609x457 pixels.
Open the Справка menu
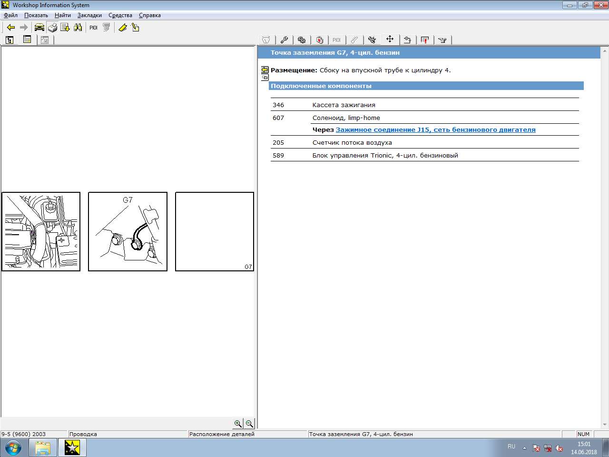149,15
